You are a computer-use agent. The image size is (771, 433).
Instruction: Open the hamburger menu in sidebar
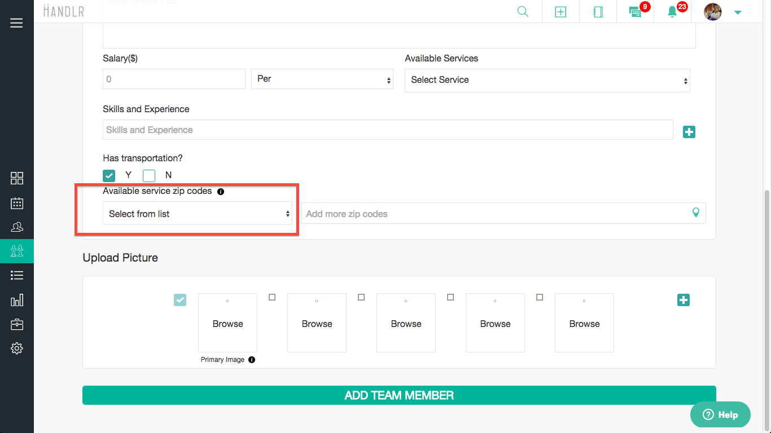pyautogui.click(x=16, y=23)
